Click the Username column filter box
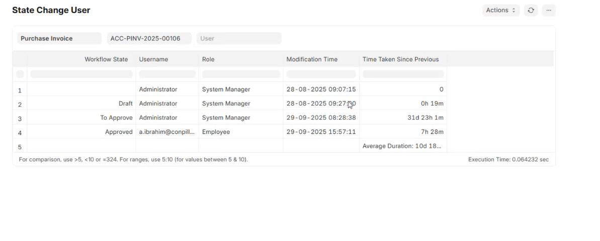The image size is (600, 241). (x=167, y=74)
